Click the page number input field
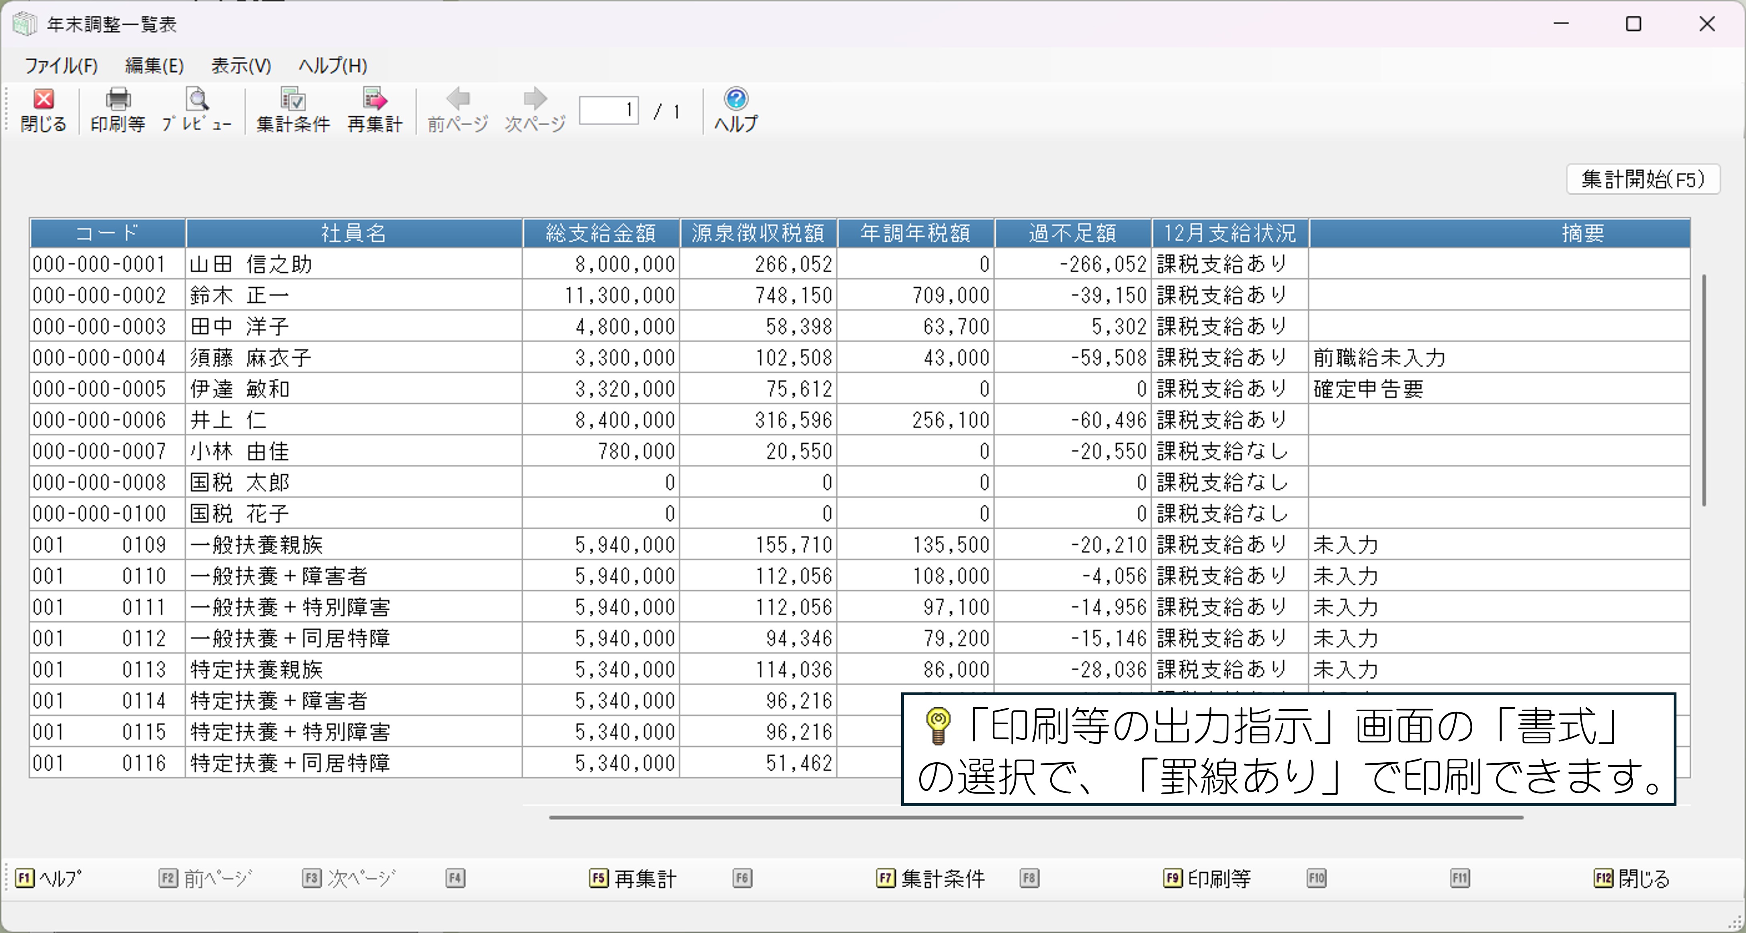Image resolution: width=1746 pixels, height=933 pixels. (x=608, y=110)
